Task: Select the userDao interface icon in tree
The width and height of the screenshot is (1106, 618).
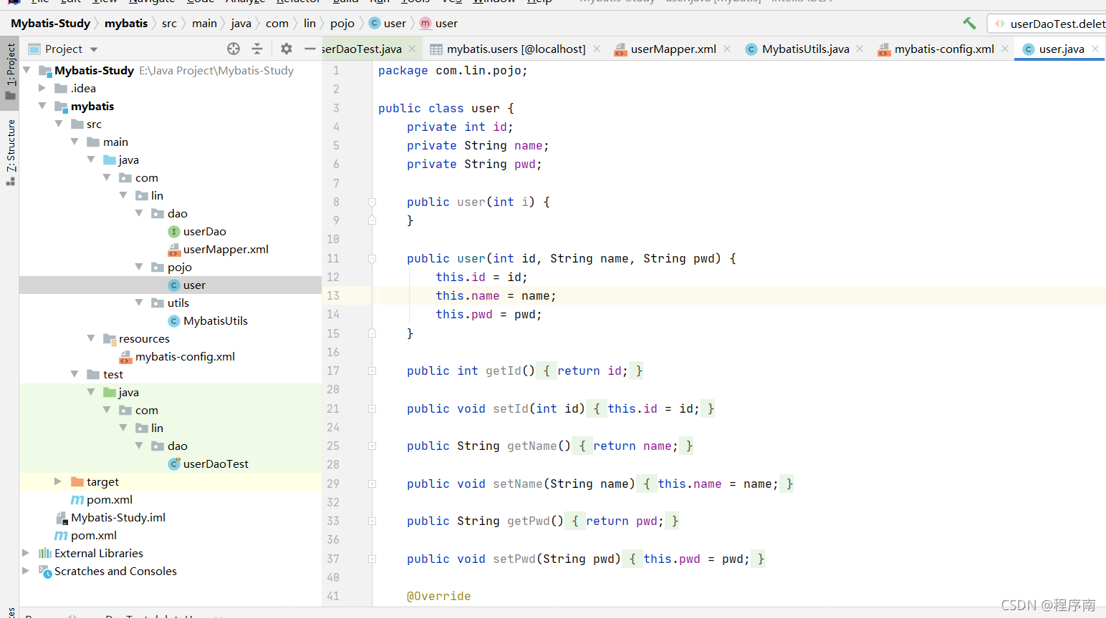Action: pyautogui.click(x=174, y=232)
